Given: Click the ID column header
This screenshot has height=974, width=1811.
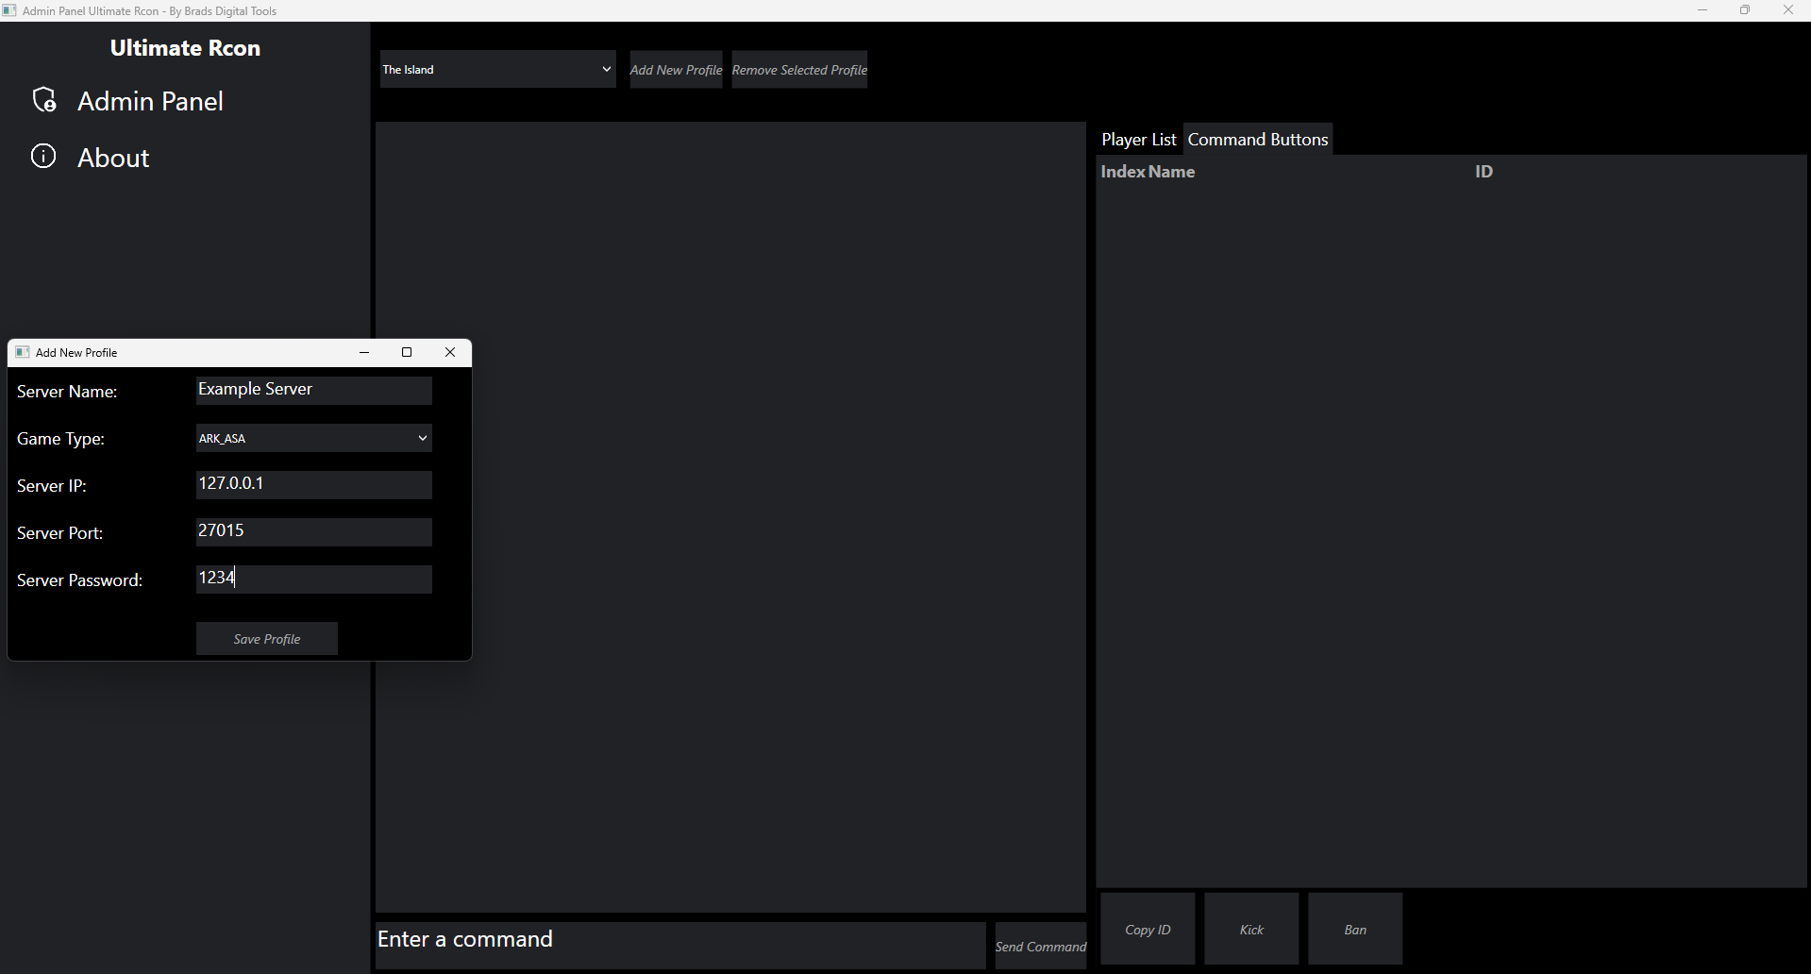Looking at the screenshot, I should tap(1484, 171).
